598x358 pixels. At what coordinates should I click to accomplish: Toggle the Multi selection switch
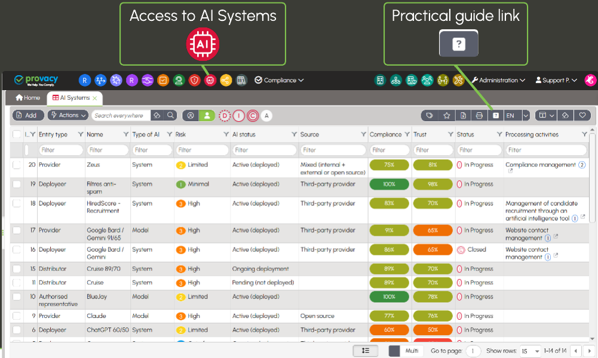click(395, 351)
